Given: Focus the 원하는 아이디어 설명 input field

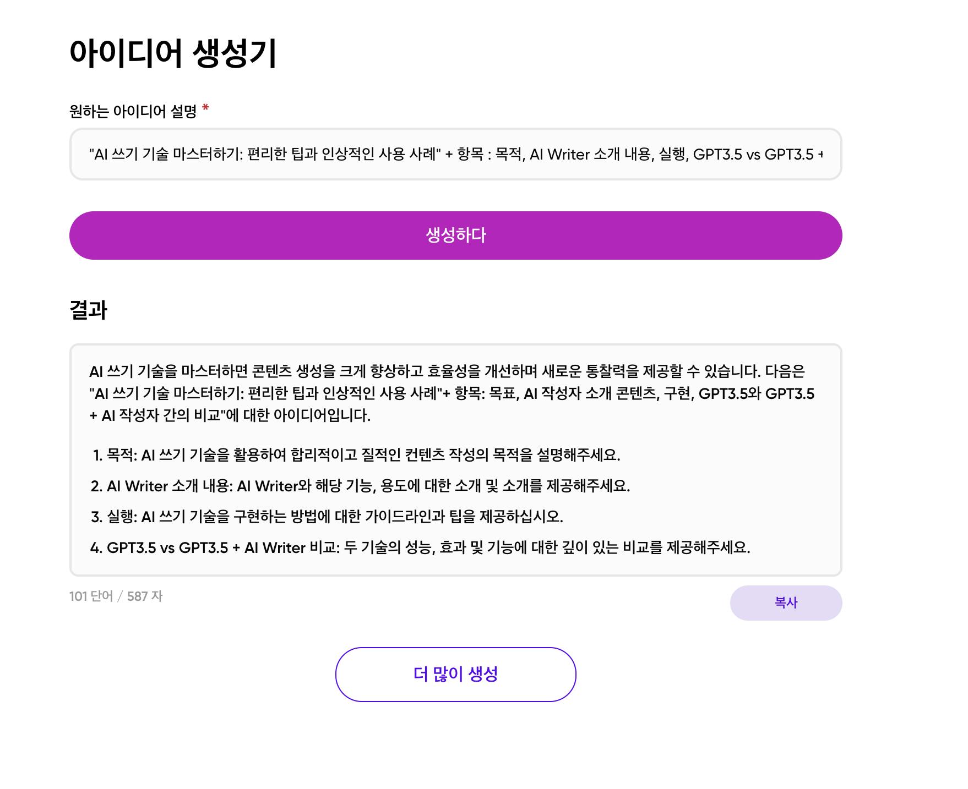Looking at the screenshot, I should click(x=455, y=154).
